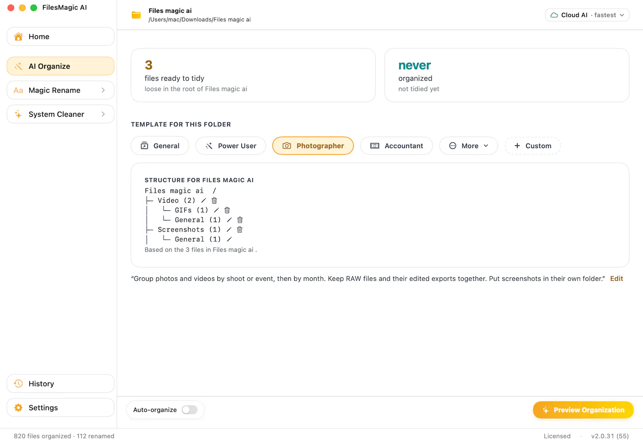
Task: Click the version text v2.0.31 (55)
Action: coord(610,436)
